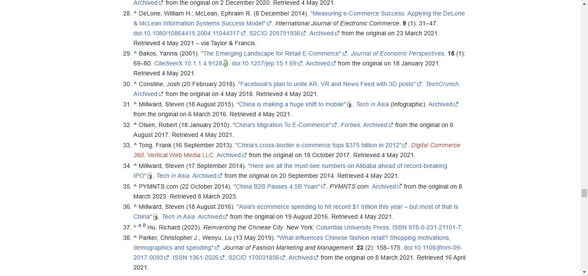Visit Journal of Economic Perspectives link
The width and height of the screenshot is (588, 276).
397,53
